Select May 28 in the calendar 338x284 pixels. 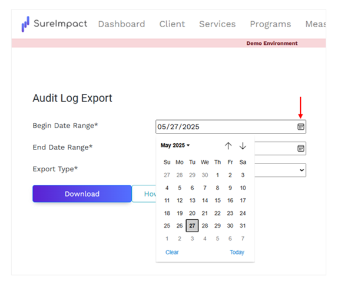click(205, 226)
